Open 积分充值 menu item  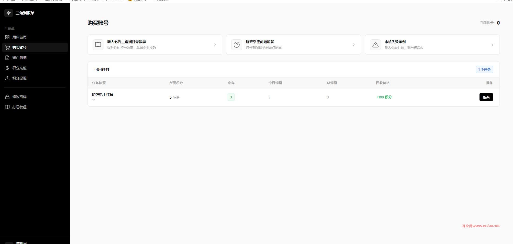pyautogui.click(x=35, y=68)
